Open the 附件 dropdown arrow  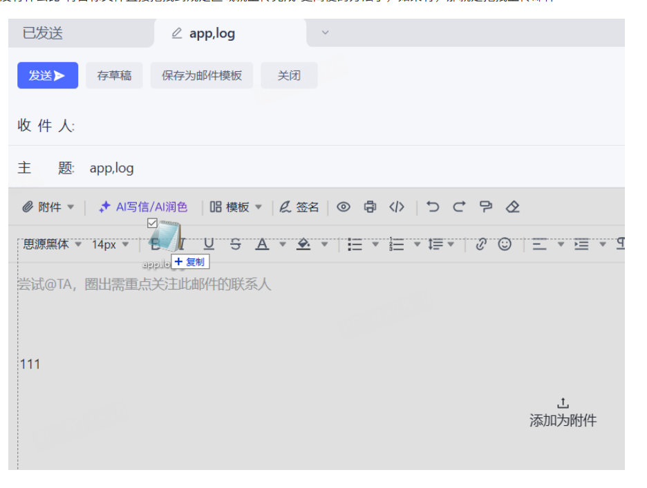(71, 207)
